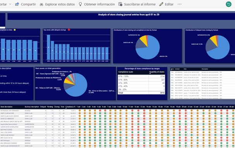The image size is (235, 148).
Task: Click red indicator dot beside delayed closings
Action: pyautogui.click(x=69, y=30)
